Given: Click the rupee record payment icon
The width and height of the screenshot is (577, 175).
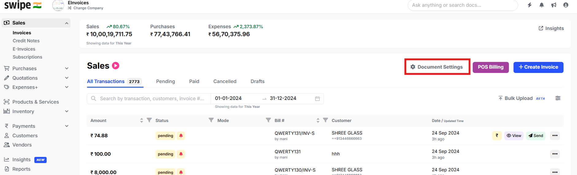Looking at the screenshot, I should [497, 135].
